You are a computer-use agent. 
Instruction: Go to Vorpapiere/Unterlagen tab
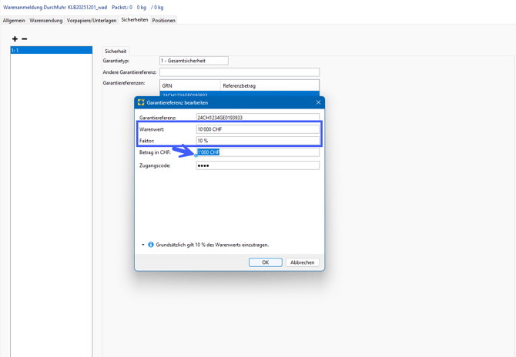[x=92, y=21]
